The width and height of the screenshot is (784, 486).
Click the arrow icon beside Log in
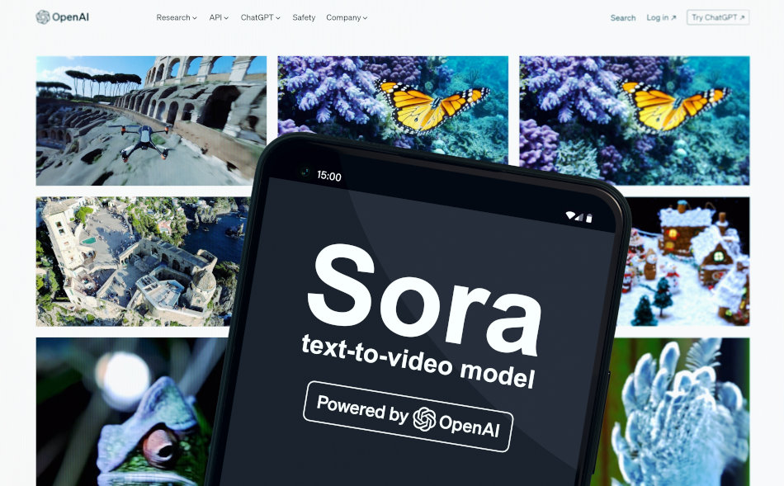tap(673, 18)
